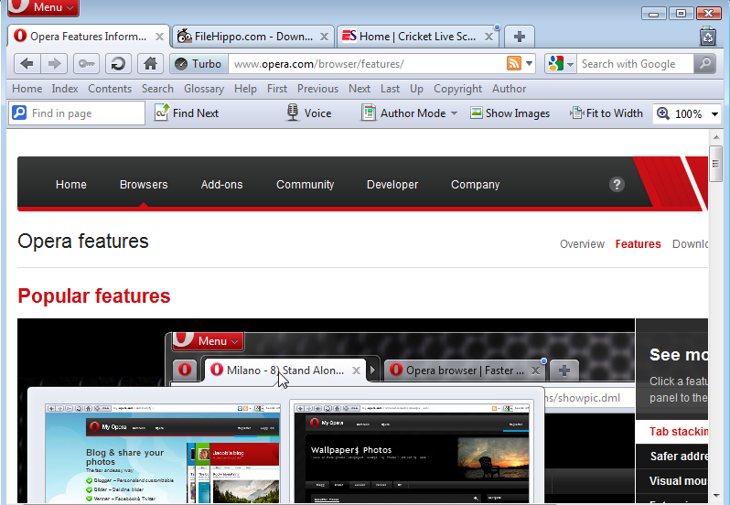The image size is (730, 505).
Task: Toggle Author Mode button
Action: click(403, 113)
